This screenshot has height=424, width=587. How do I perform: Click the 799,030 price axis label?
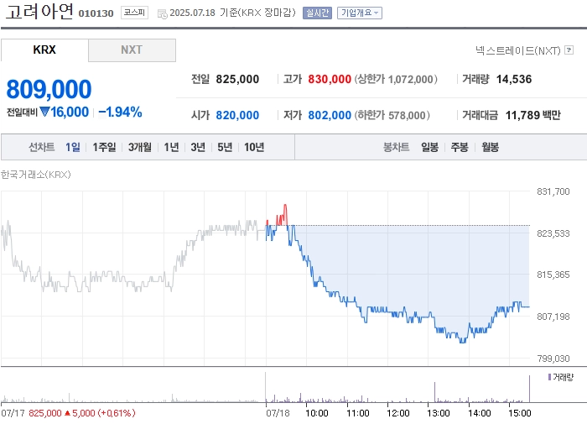pos(553,359)
